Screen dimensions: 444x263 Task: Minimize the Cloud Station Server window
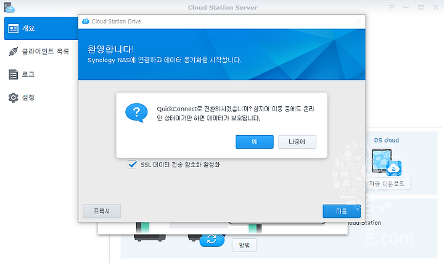(x=406, y=7)
